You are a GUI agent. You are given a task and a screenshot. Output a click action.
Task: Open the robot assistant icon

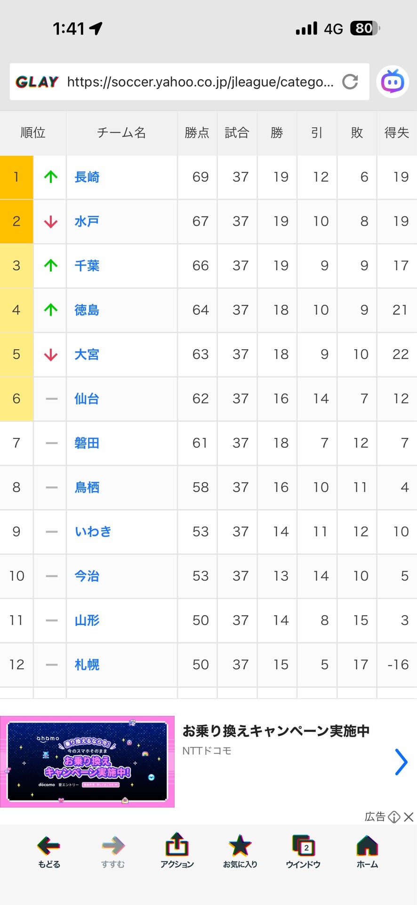(392, 82)
